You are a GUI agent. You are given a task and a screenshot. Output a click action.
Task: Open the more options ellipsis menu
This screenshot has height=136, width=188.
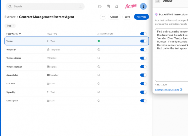coord(103,17)
